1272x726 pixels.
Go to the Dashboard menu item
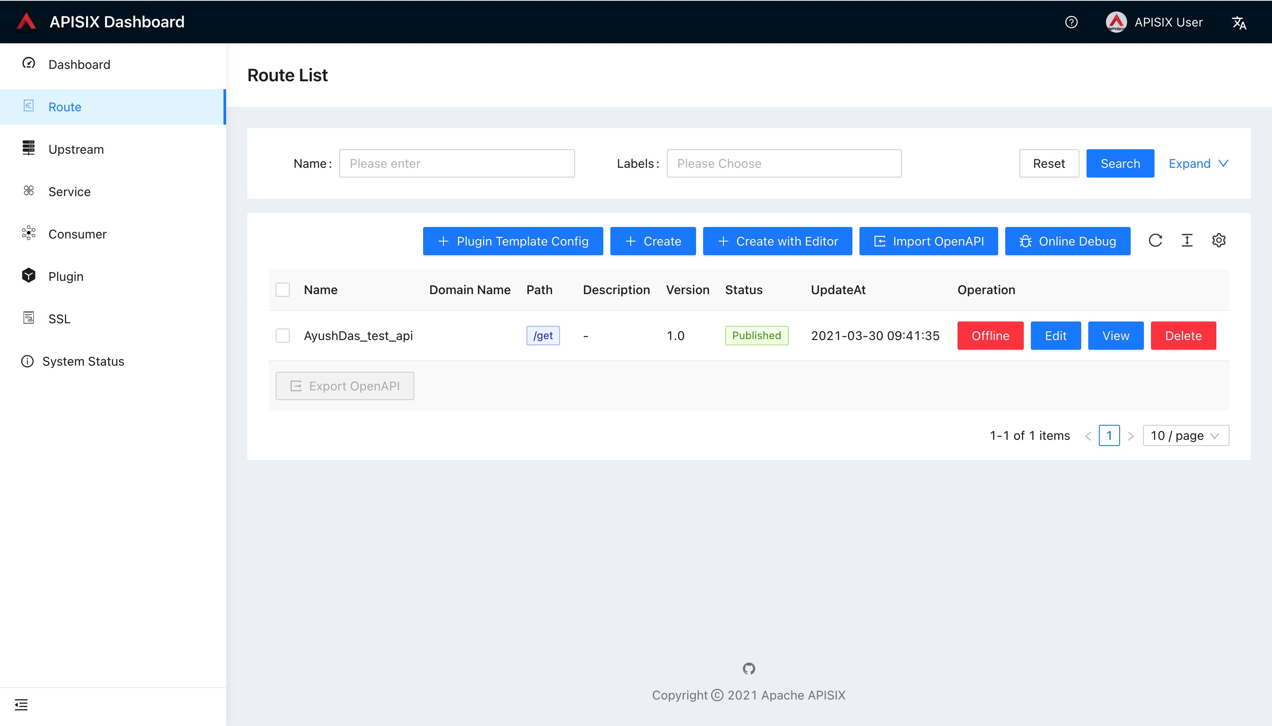[79, 64]
